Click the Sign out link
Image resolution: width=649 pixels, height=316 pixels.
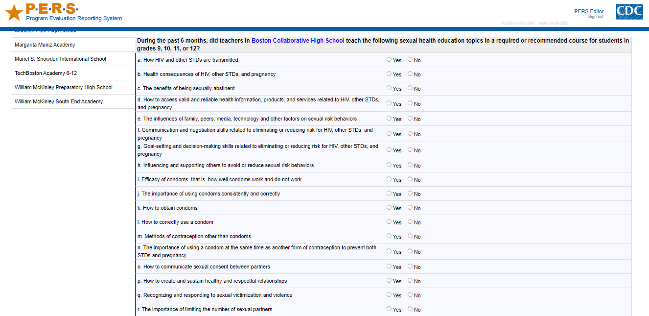pos(596,17)
